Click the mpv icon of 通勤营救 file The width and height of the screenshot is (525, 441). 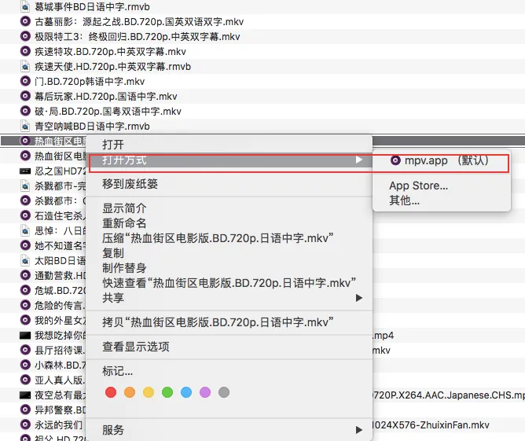[x=25, y=275]
